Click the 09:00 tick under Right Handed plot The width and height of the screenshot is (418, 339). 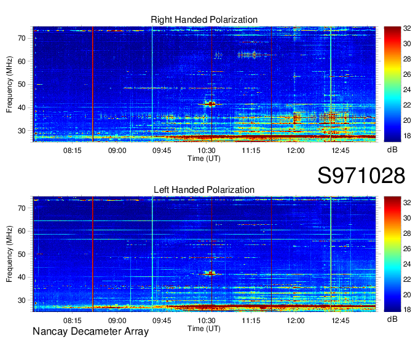[117, 150]
